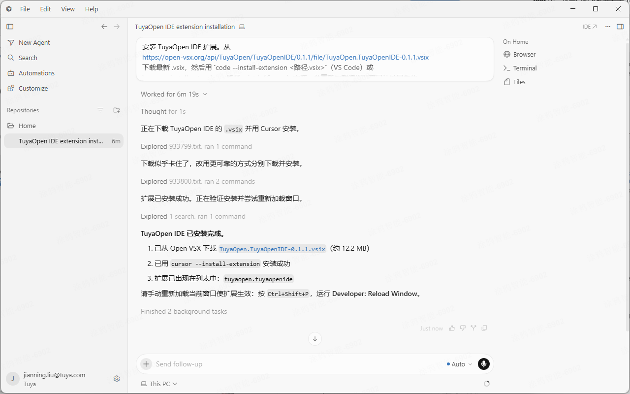The height and width of the screenshot is (394, 630).
Task: Click the thumbs down icon
Action: 463,328
